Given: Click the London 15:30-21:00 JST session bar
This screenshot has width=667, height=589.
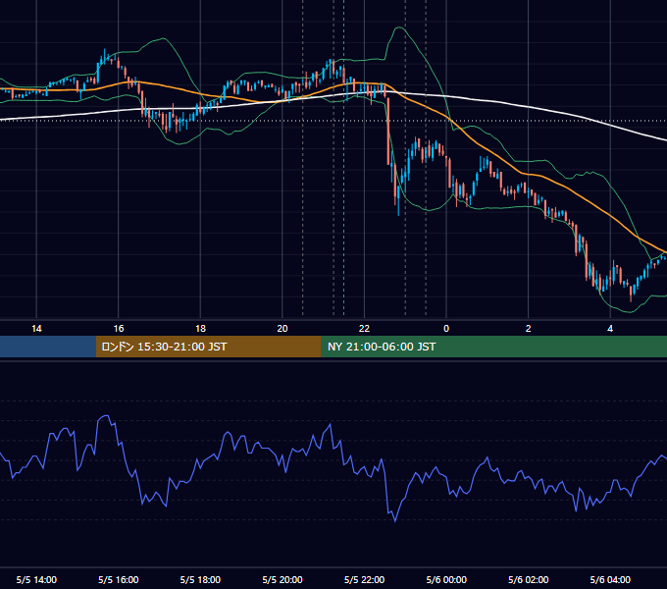Looking at the screenshot, I should click(208, 347).
